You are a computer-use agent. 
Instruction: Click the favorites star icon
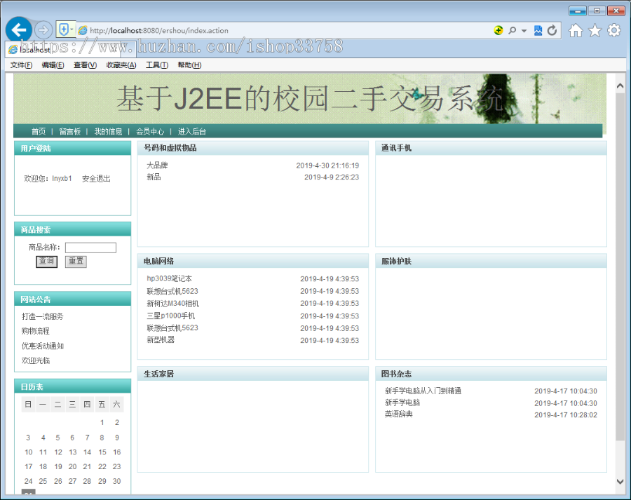(x=595, y=30)
